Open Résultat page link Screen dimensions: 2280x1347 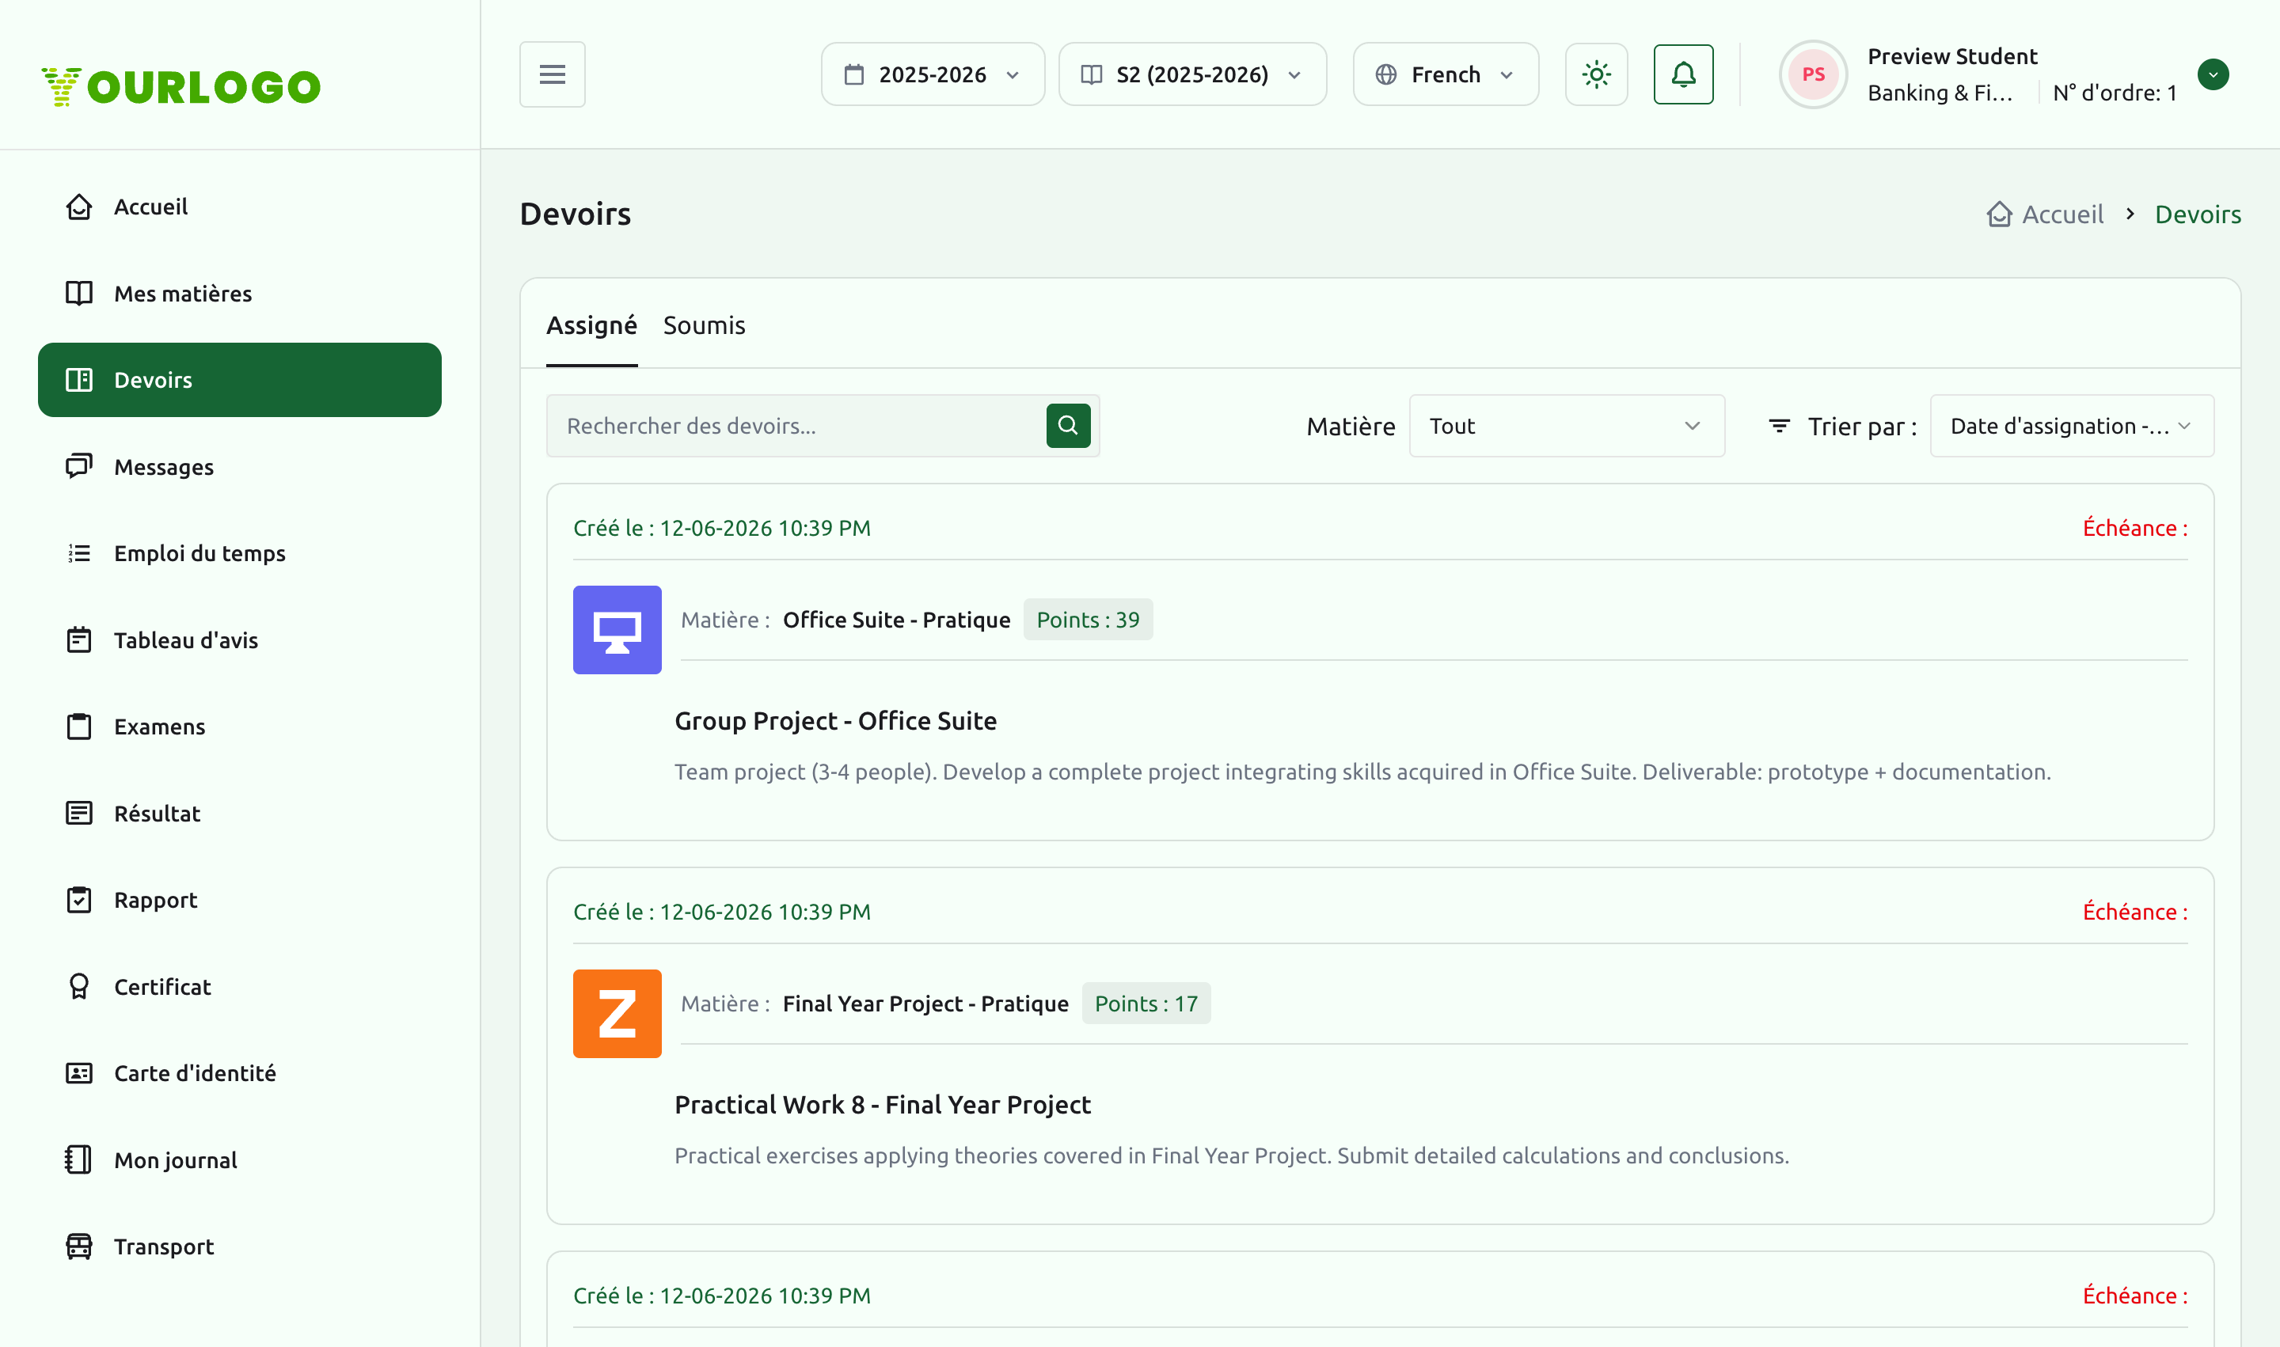(240, 814)
